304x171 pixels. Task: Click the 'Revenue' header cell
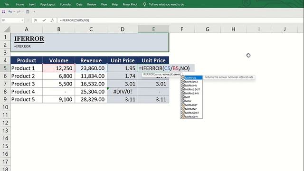pyautogui.click(x=91, y=60)
